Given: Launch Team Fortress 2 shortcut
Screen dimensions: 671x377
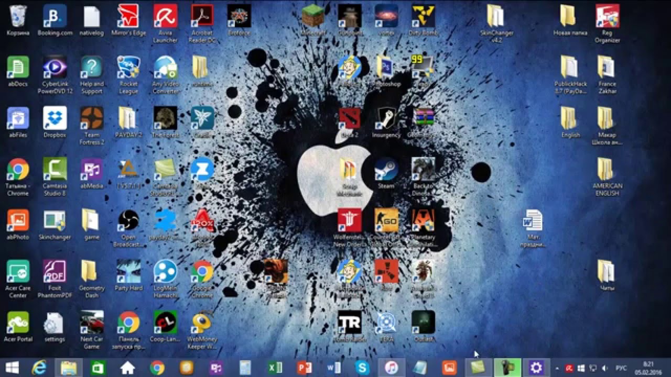Looking at the screenshot, I should 92,118.
